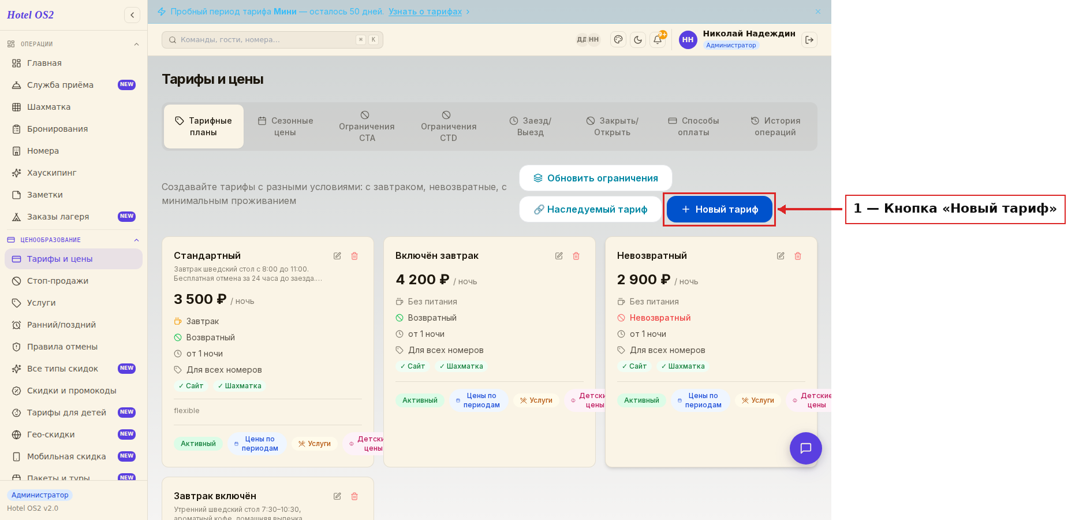Collapse the sidebar with the chevron button
1079x520 pixels.
[x=132, y=15]
